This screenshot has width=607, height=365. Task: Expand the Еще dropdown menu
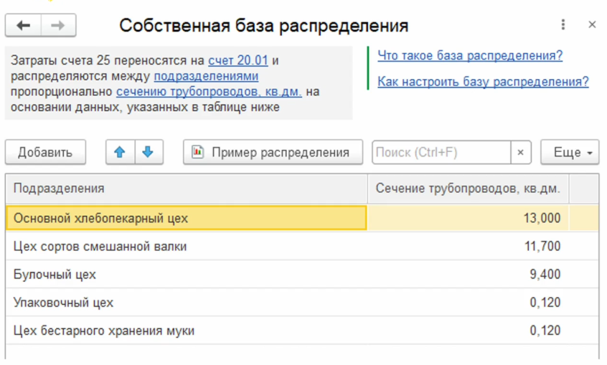click(x=570, y=152)
